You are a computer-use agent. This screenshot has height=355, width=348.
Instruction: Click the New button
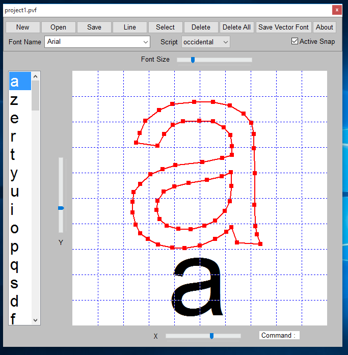pos(22,28)
